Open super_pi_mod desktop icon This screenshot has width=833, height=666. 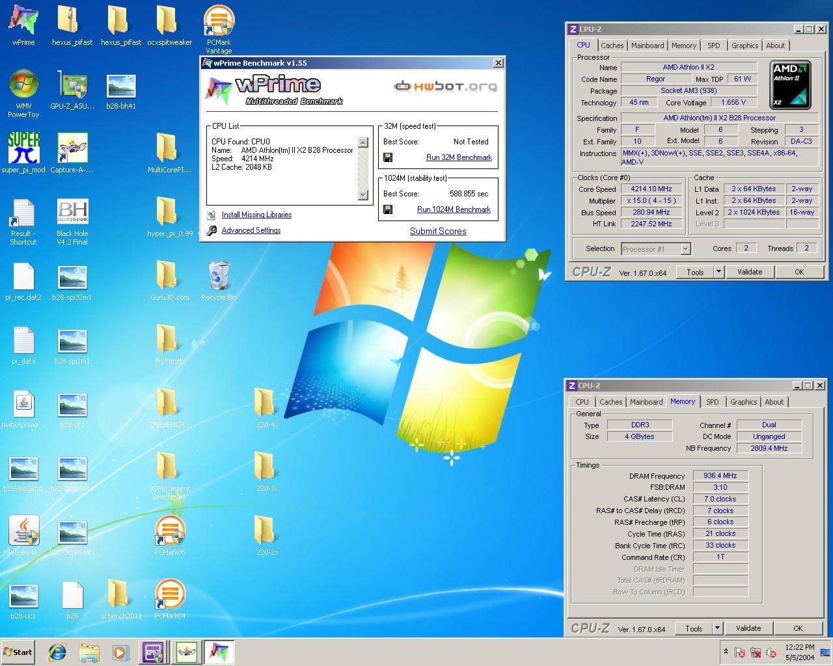(x=23, y=153)
